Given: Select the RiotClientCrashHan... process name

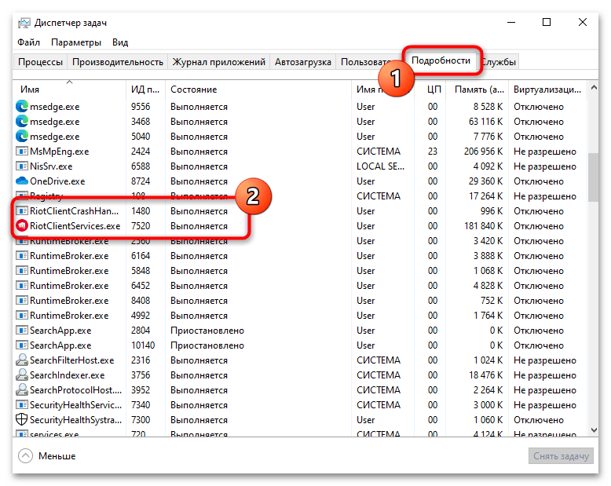Looking at the screenshot, I should coord(74,211).
